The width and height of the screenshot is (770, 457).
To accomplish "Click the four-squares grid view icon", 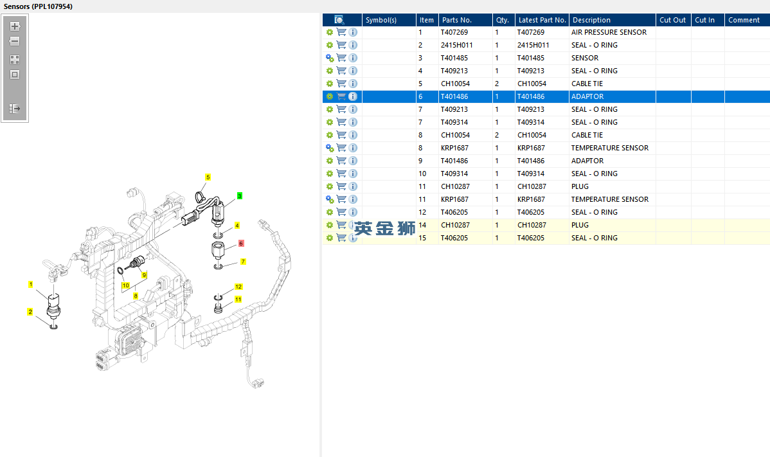I will coord(15,60).
